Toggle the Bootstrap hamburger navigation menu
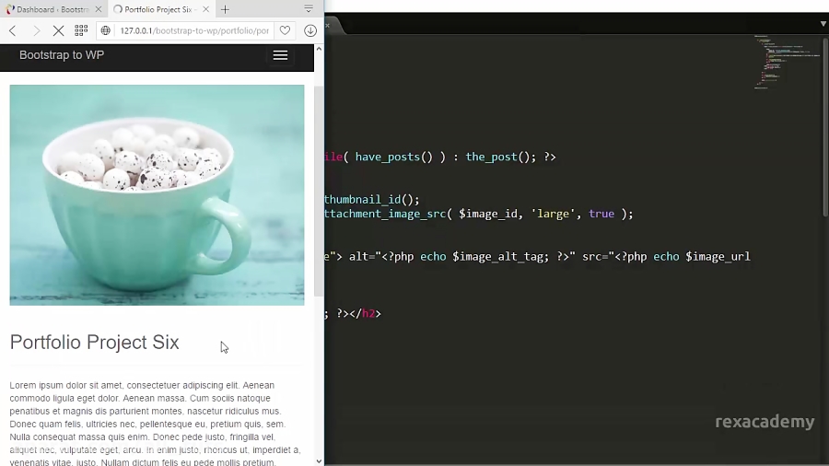Image resolution: width=829 pixels, height=466 pixels. pyautogui.click(x=280, y=55)
